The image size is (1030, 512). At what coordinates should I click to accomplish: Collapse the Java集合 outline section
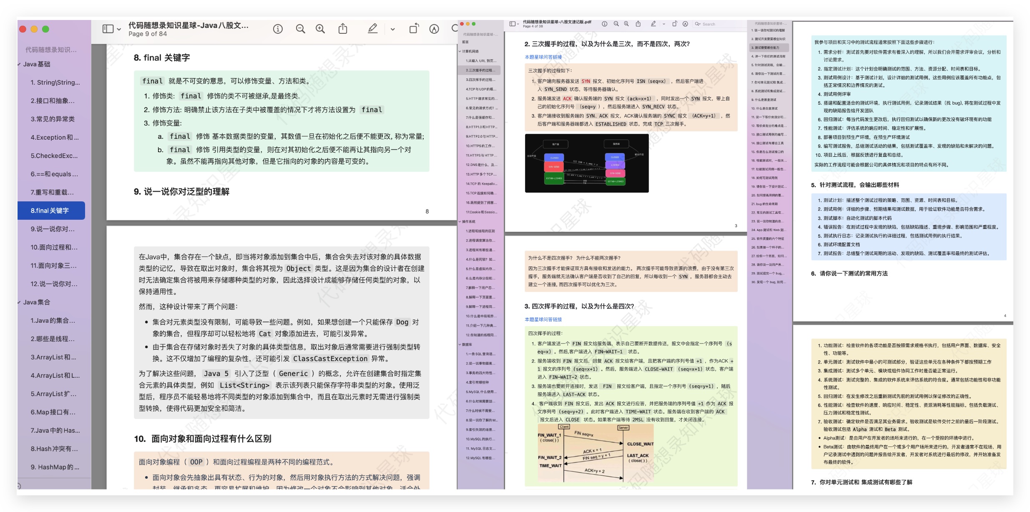click(20, 302)
